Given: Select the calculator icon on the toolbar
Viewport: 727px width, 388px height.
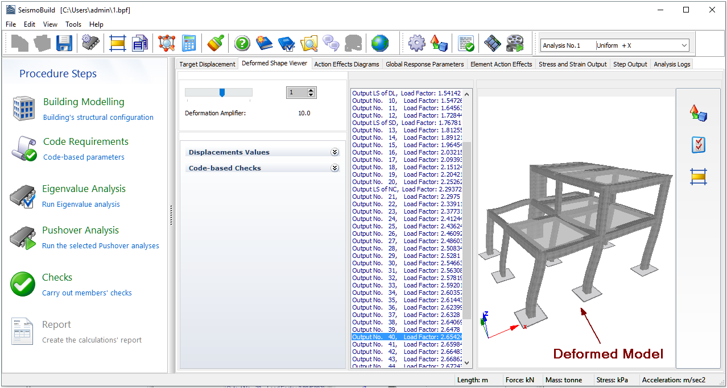Looking at the screenshot, I should [x=189, y=43].
